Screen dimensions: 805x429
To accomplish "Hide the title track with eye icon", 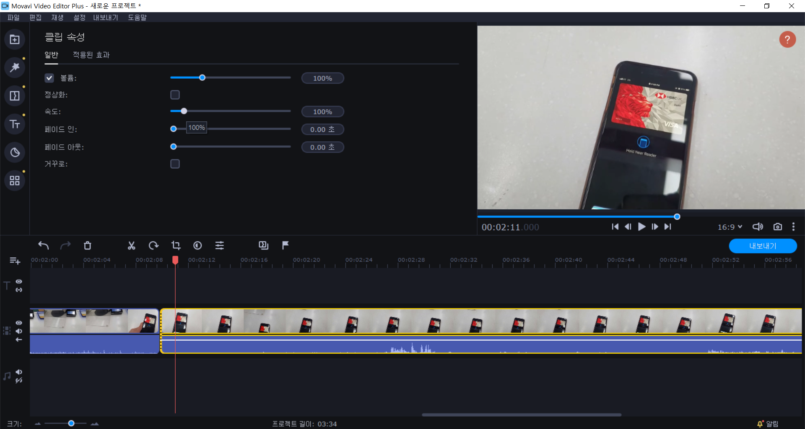I will click(19, 281).
